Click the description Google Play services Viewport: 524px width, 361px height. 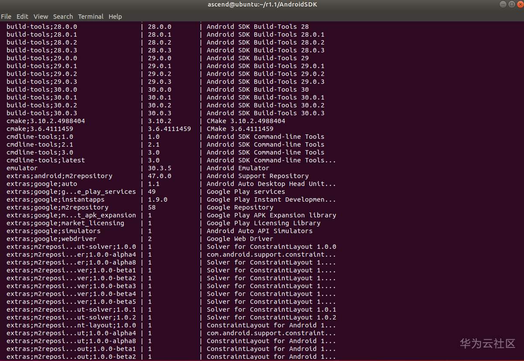pyautogui.click(x=246, y=192)
